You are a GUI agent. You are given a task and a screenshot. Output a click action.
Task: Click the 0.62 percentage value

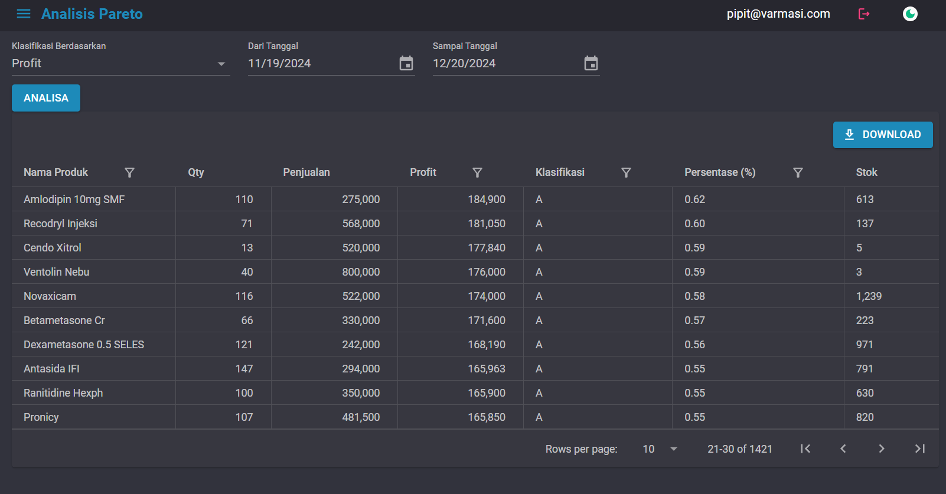[x=694, y=199]
